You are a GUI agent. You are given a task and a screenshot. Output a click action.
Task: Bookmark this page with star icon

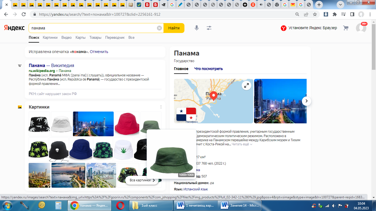click(315, 14)
